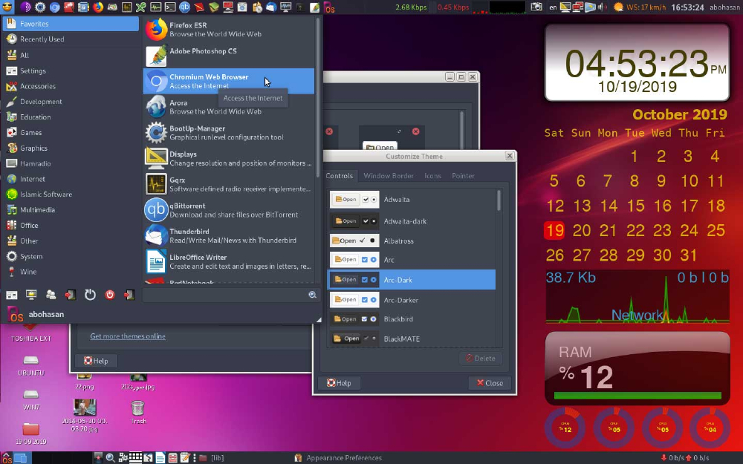Select the Development category
Image resolution: width=743 pixels, height=464 pixels.
[71, 101]
